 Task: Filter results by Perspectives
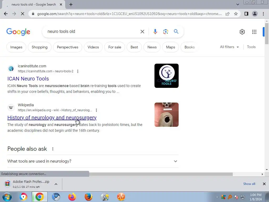(68, 47)
